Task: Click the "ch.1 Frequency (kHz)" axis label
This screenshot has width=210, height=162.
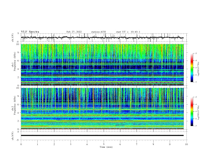Action: [x=14, y=61]
